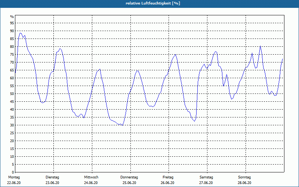
Task: Click the y-axis value '15'
Action: (12, 149)
